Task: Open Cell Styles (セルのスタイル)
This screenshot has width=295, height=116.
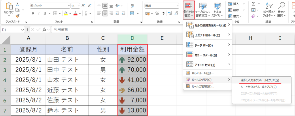Action: (217, 10)
